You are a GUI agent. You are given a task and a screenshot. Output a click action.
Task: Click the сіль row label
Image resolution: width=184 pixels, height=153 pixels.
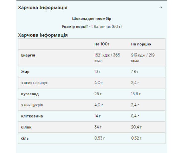(x=25, y=138)
